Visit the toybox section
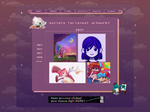This screenshot has height=112, width=150. click(111, 11)
